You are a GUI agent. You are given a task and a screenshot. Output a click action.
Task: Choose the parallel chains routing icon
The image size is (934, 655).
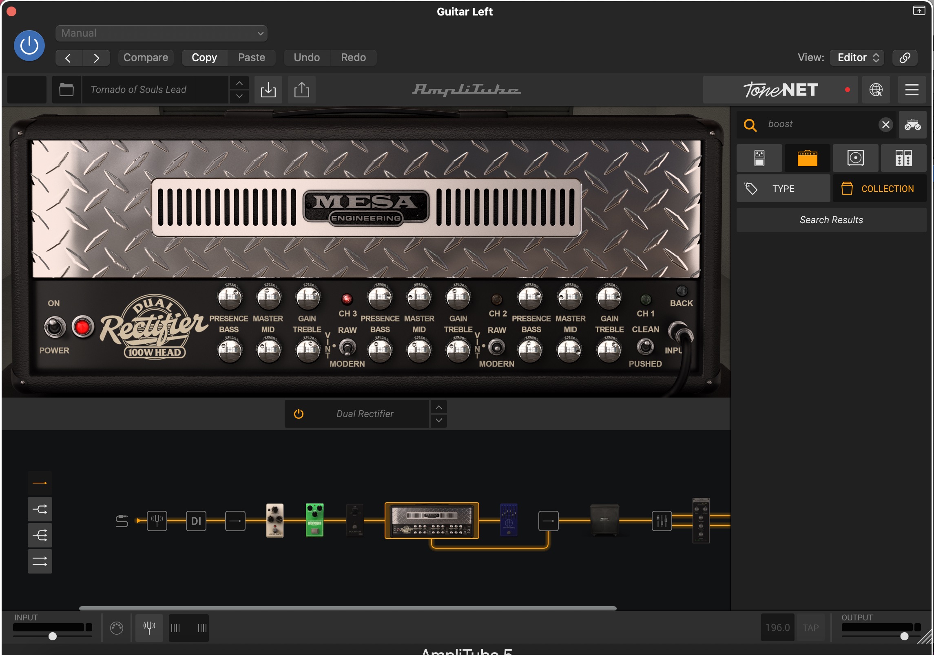tap(40, 561)
